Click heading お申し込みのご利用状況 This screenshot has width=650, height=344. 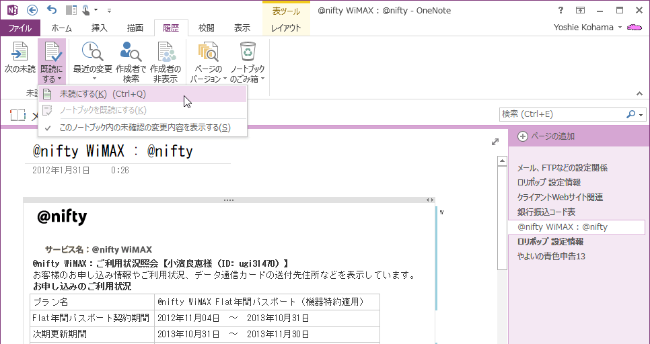pyautogui.click(x=82, y=286)
